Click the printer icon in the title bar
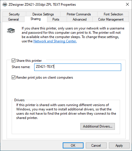 coord(5,4)
